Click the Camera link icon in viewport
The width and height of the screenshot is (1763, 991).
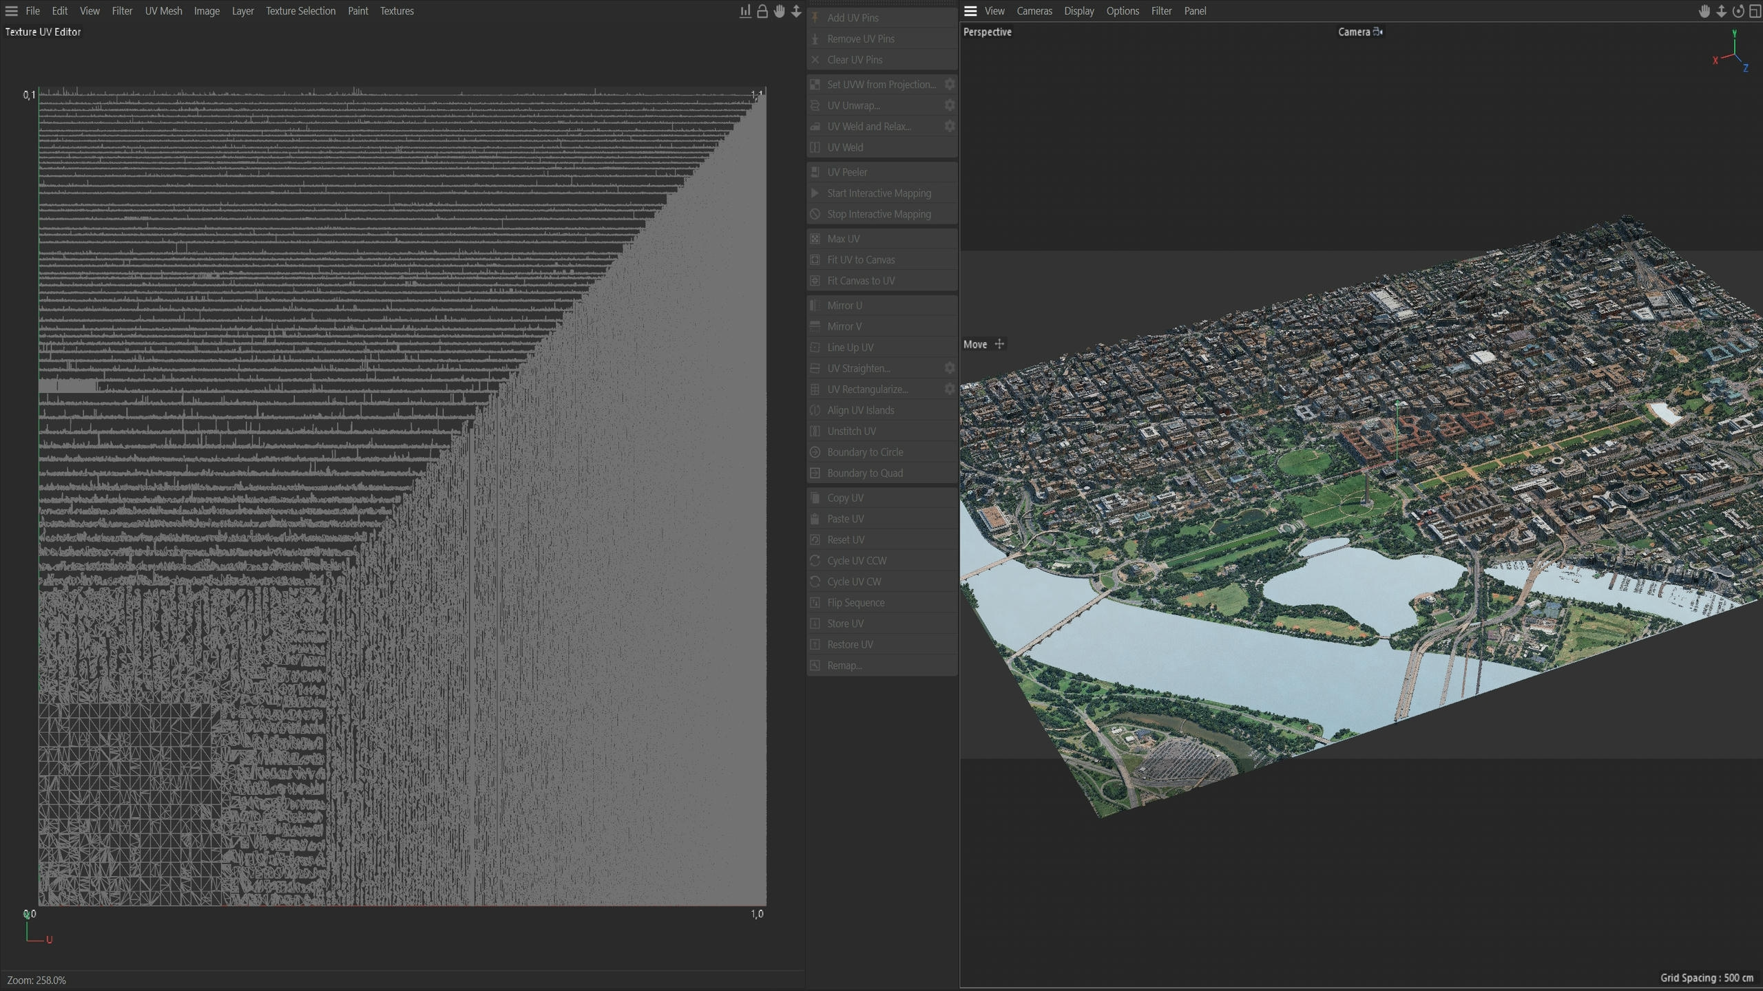click(1377, 32)
